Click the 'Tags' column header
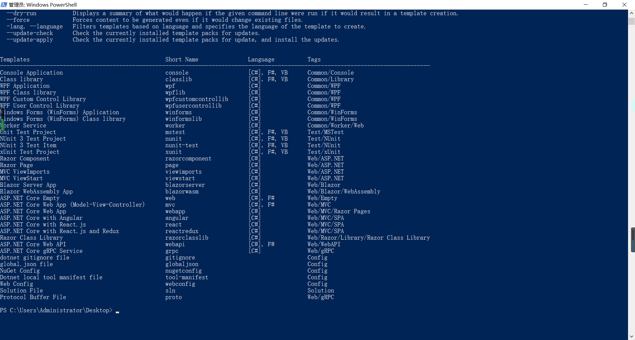The width and height of the screenshot is (635, 340). click(314, 59)
